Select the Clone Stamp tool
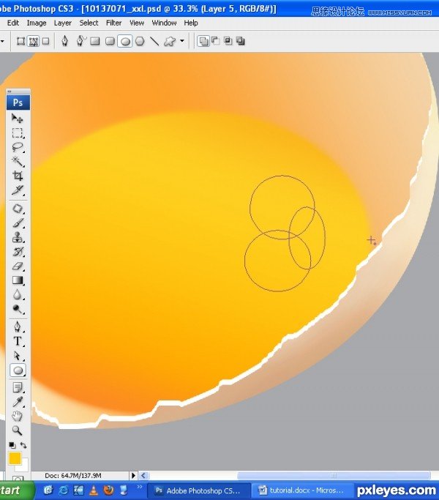The image size is (439, 500). pos(18,237)
